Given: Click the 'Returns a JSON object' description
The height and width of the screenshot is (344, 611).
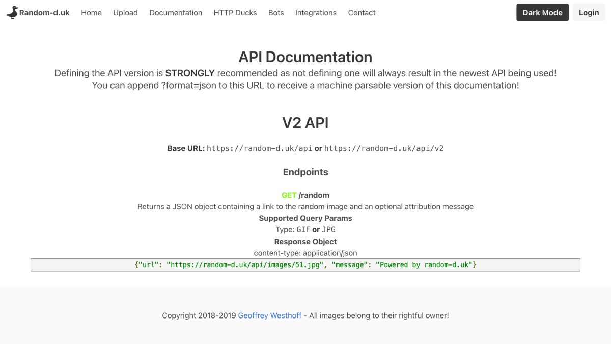Looking at the screenshot, I should (x=305, y=207).
